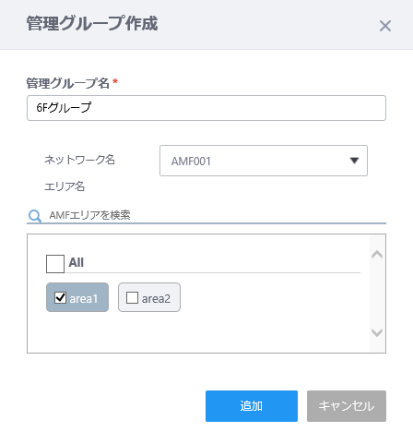Select the area2 chip label
Viewport: 413px width, 444px height.
click(156, 299)
